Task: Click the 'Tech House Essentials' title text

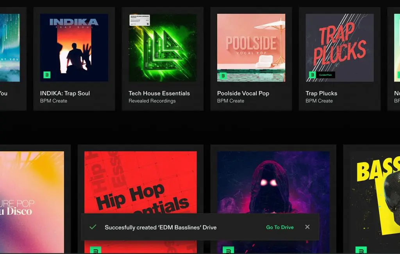Action: click(159, 93)
